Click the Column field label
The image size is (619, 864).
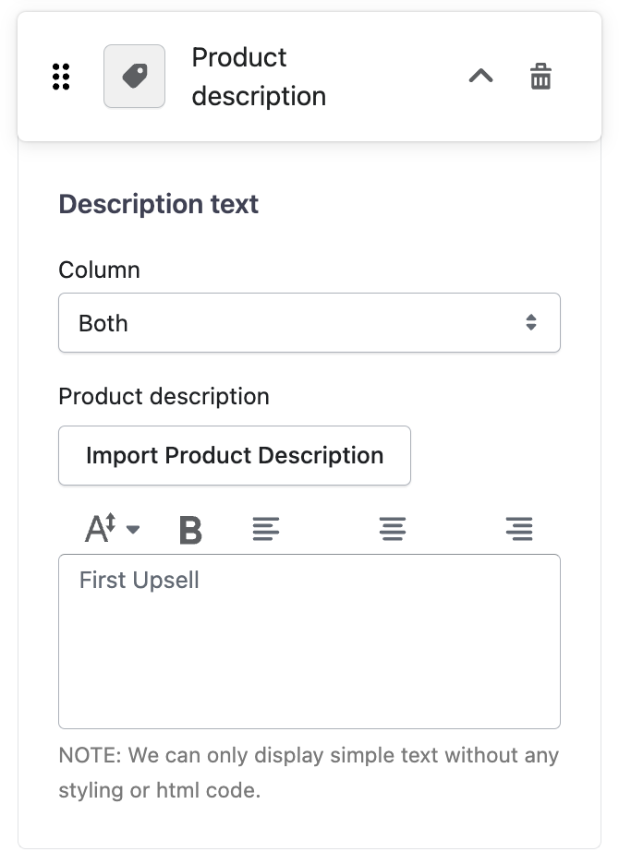[99, 270]
